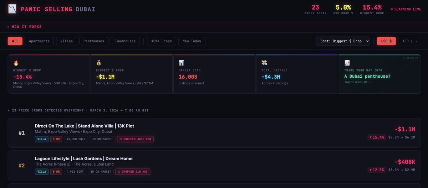Image resolution: width=428 pixels, height=188 pixels.
Task: Click the $3.3M → $2.9M price change
Action: 402,170
